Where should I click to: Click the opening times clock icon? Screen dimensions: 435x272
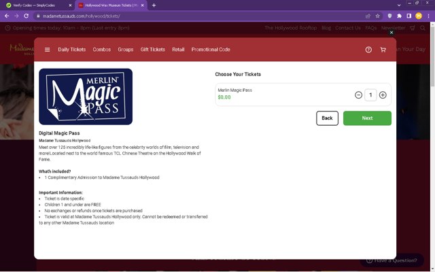(7, 28)
